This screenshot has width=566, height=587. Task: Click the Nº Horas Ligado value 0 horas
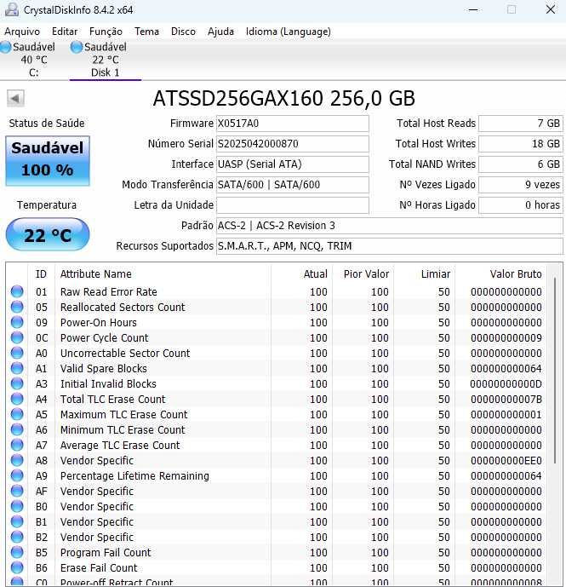click(x=521, y=205)
